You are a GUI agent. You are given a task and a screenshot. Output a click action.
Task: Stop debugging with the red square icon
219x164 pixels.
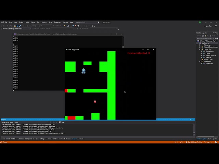tap(76, 26)
